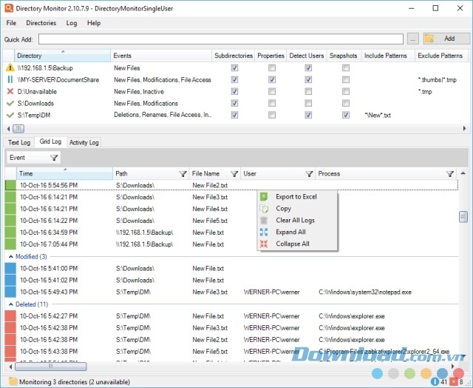Viewport: 473px width, 388px height.
Task: Click left arrow of directory list scrollbar
Action: pos(8,129)
